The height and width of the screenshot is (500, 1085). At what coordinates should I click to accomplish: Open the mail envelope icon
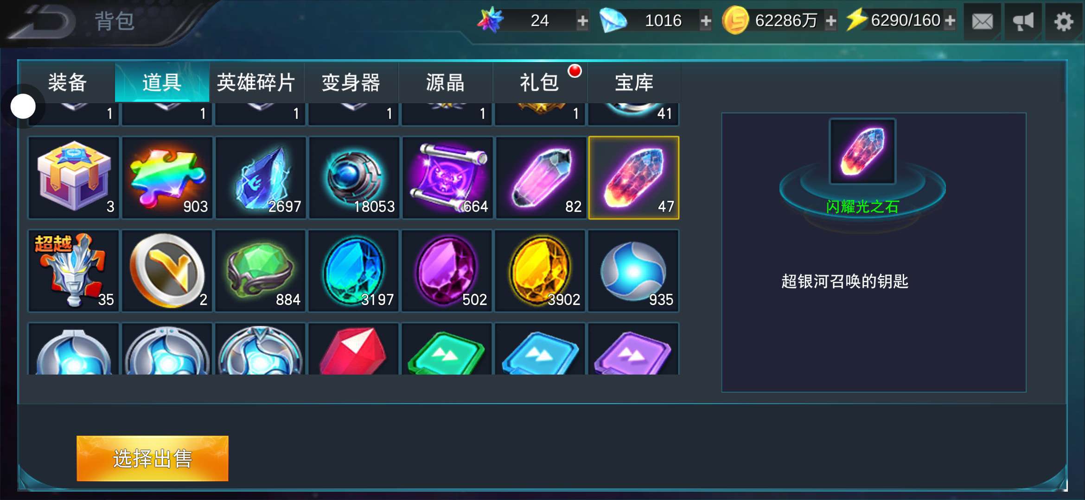[x=982, y=21]
